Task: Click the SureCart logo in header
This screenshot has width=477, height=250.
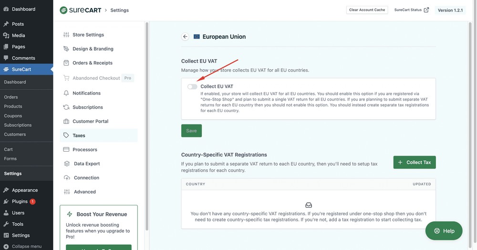Action: point(81,10)
